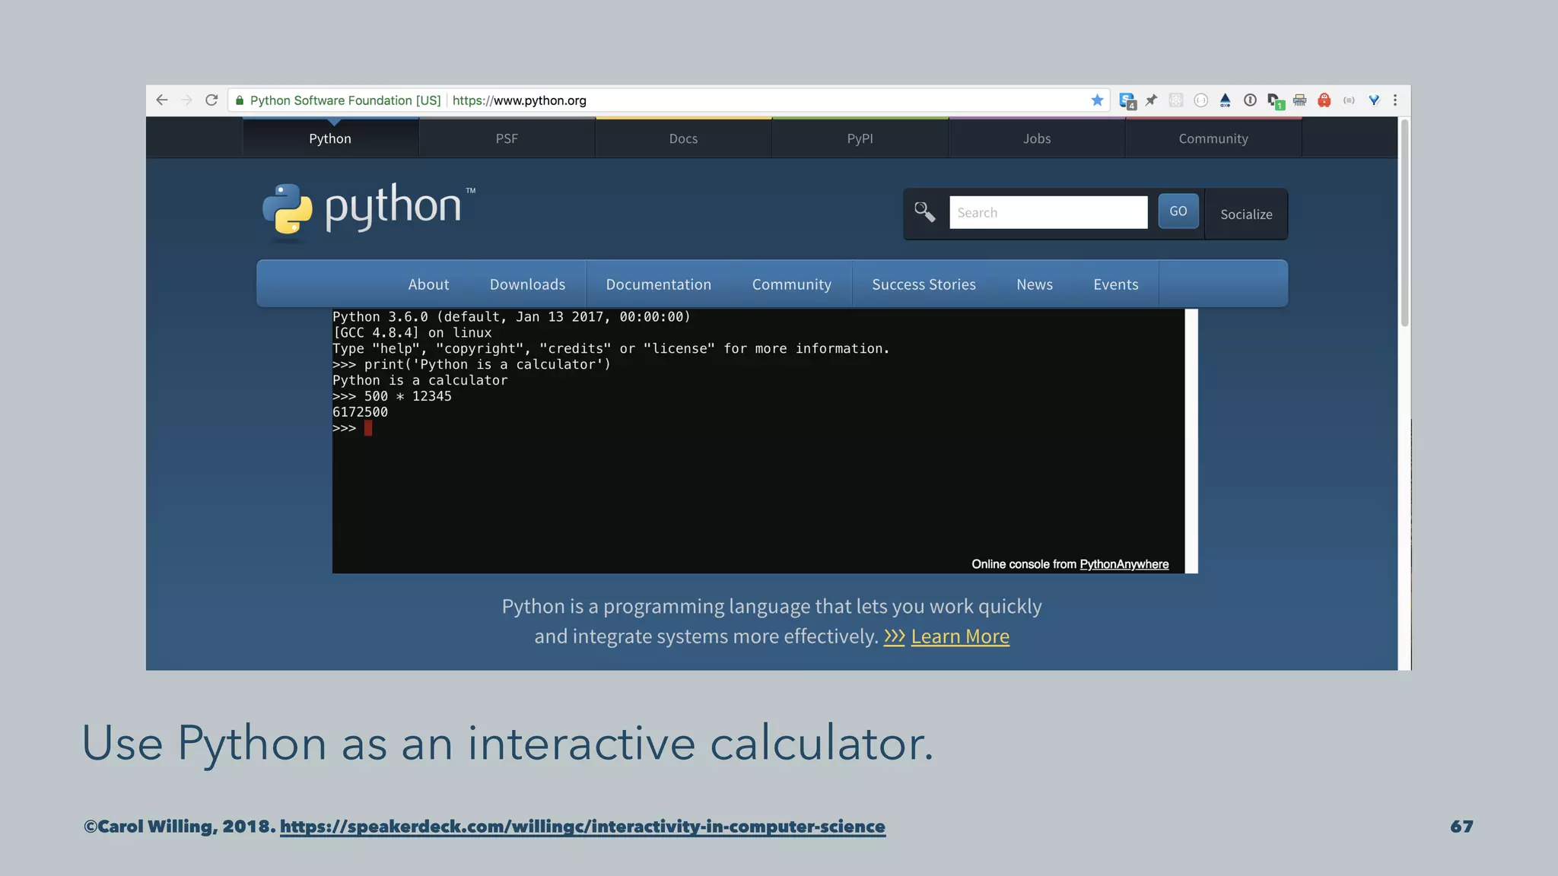1558x876 pixels.
Task: Click the grey curly braces extension icon
Action: pos(1349,100)
